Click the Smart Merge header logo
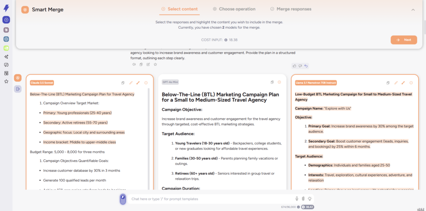This screenshot has width=426, height=211. click(25, 10)
